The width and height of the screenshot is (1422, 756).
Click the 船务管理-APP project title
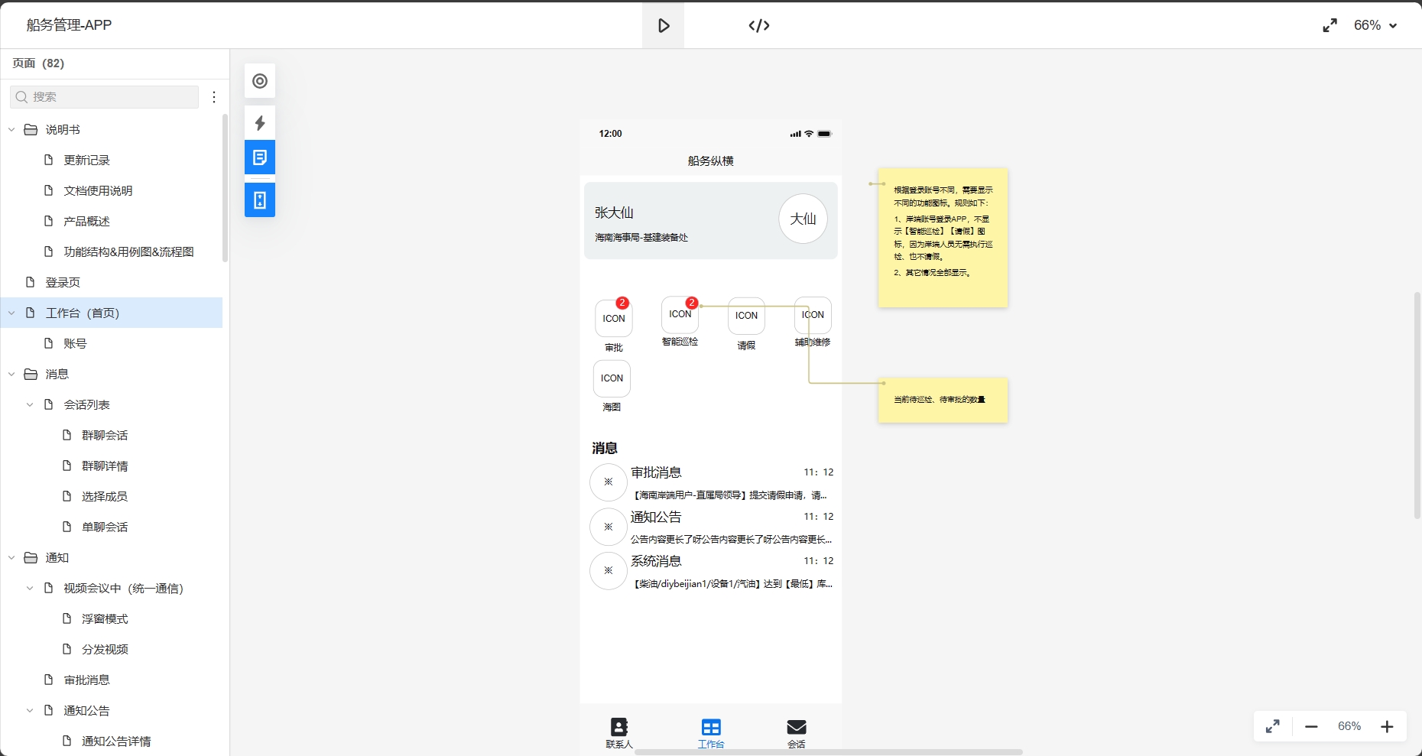[70, 25]
